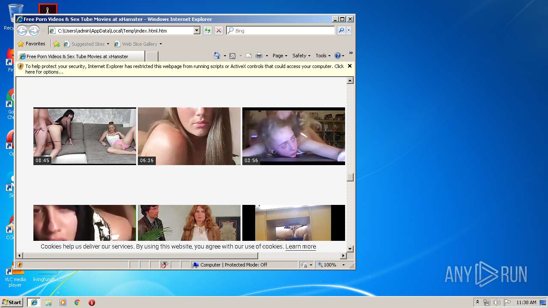
Task: Click the 11:38 AM system clock
Action: (526, 302)
